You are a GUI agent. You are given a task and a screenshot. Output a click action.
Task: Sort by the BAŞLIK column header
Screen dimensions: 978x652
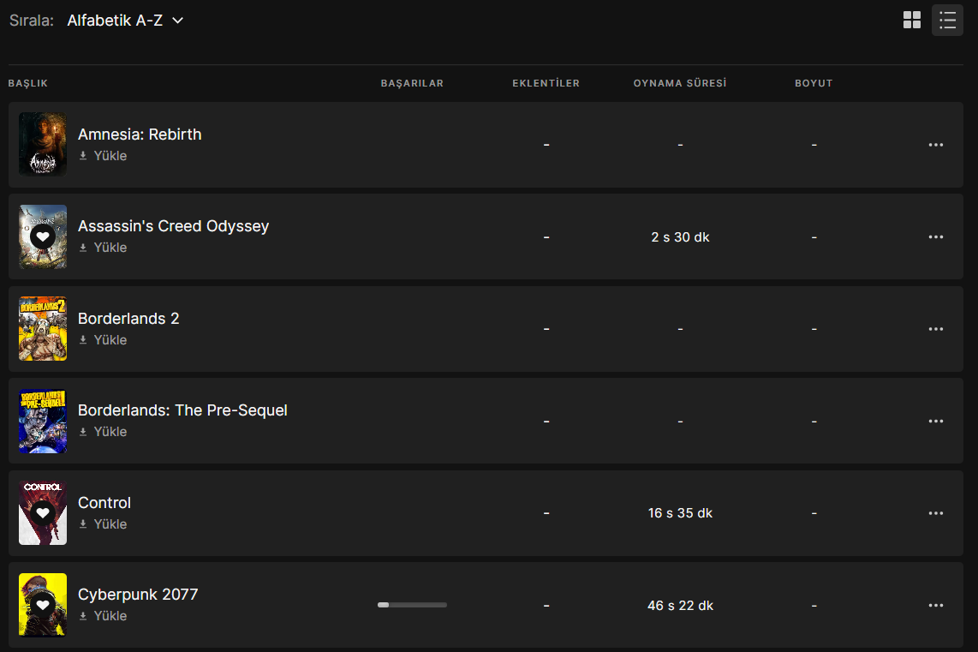(28, 84)
